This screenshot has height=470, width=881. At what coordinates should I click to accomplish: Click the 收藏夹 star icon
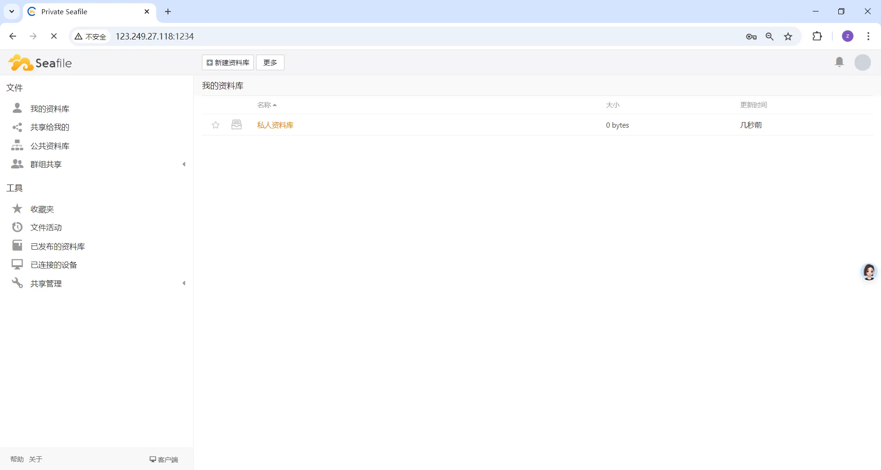[x=17, y=209]
